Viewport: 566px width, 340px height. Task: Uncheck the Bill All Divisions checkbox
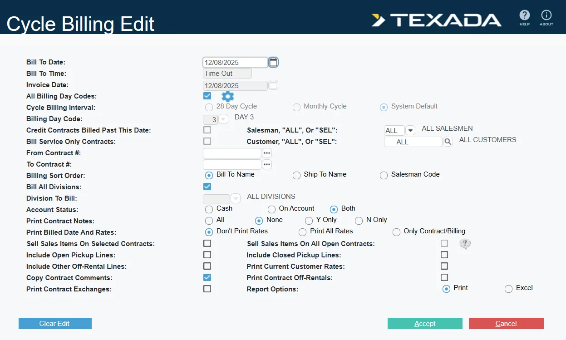pos(207,187)
